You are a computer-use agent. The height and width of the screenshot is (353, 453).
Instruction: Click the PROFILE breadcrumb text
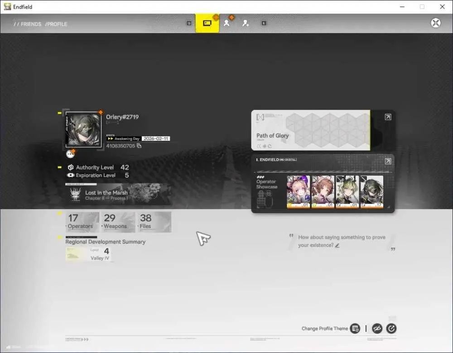[56, 24]
